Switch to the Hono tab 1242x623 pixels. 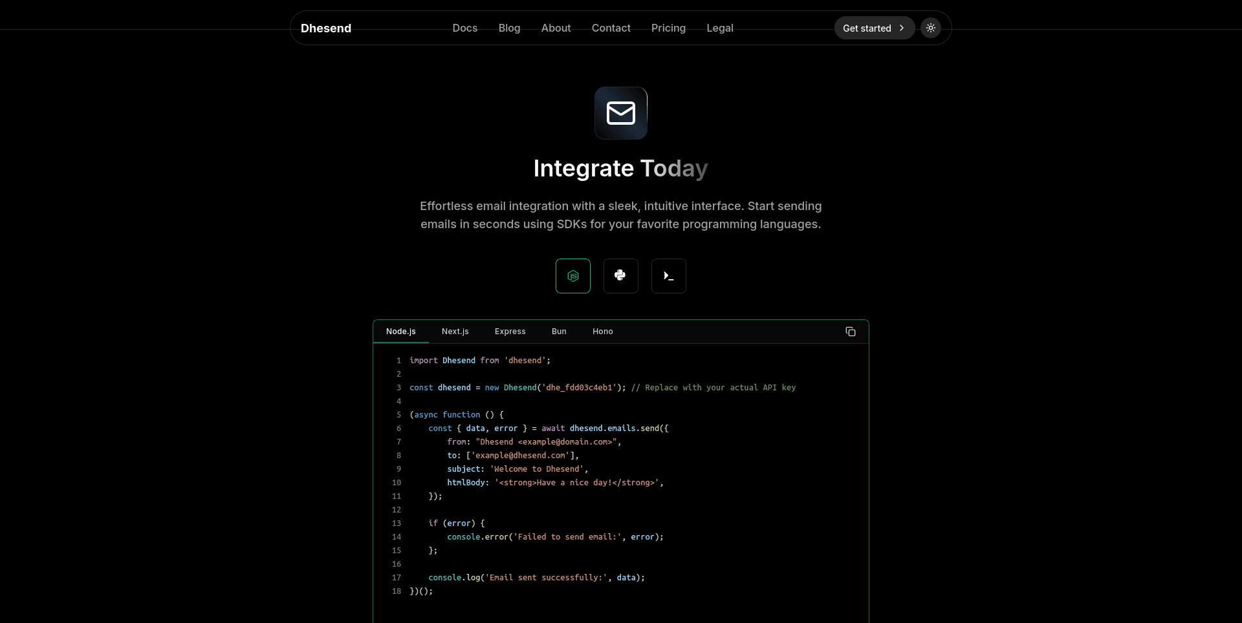click(x=602, y=332)
